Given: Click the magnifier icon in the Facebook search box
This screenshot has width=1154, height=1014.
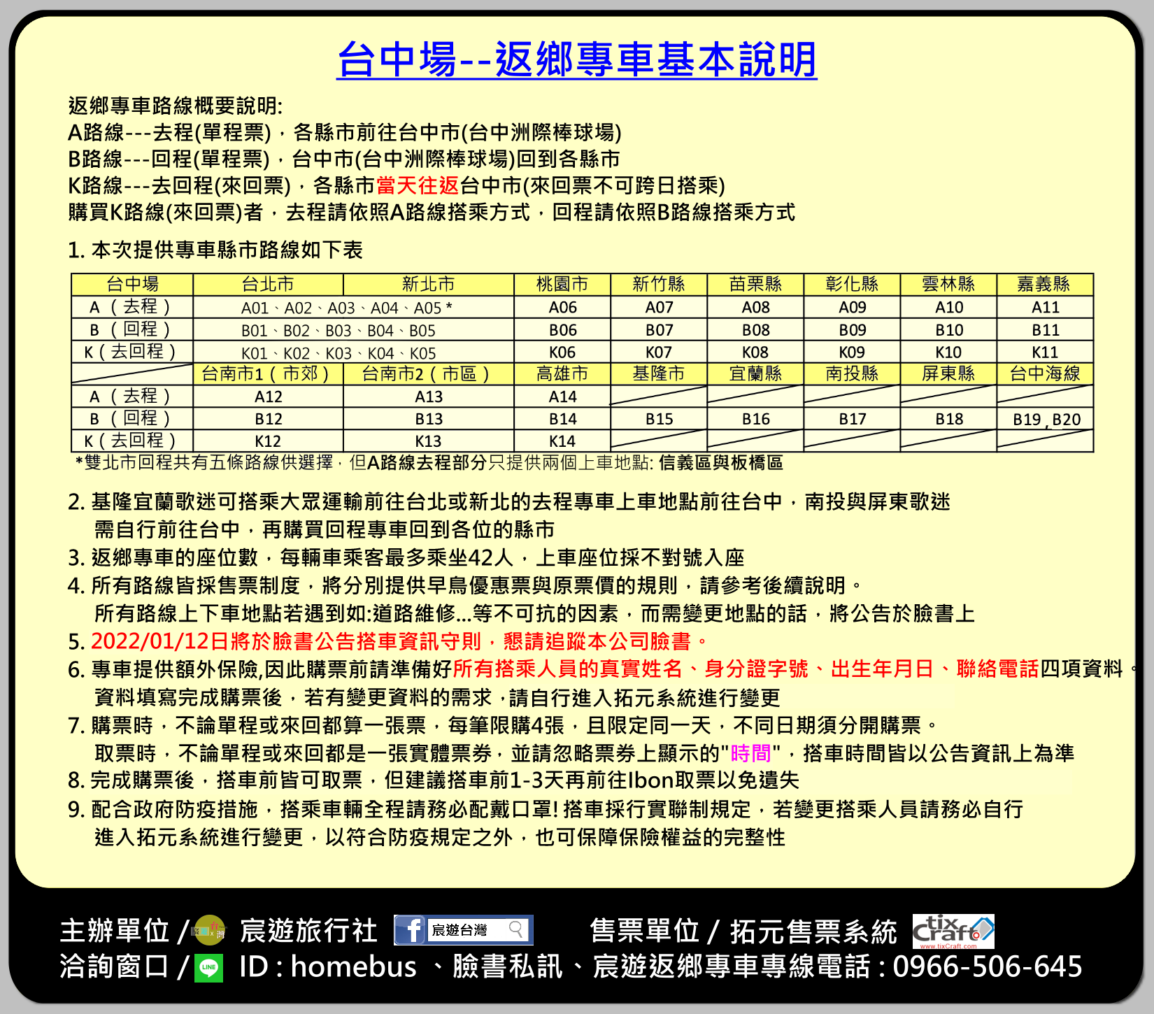Looking at the screenshot, I should coord(516,929).
